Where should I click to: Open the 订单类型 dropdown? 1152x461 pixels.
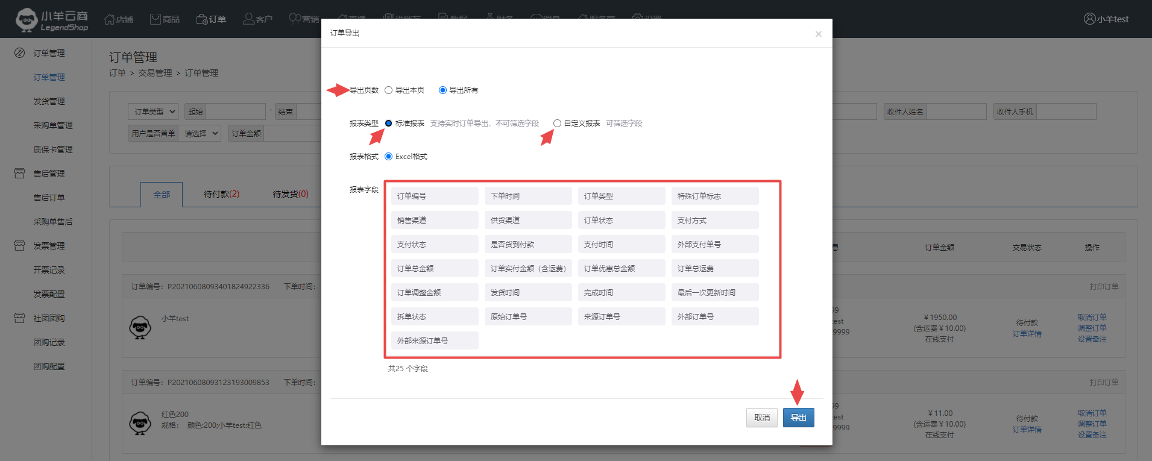[153, 111]
